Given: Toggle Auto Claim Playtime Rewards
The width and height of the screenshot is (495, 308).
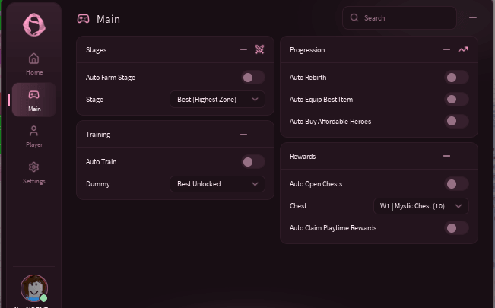Looking at the screenshot, I should click(x=456, y=228).
